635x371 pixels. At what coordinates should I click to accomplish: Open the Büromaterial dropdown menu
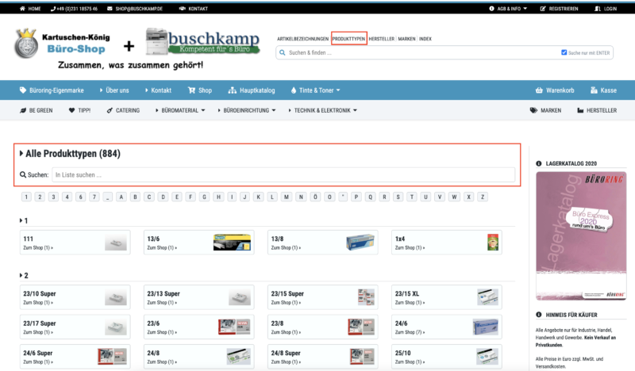click(203, 110)
